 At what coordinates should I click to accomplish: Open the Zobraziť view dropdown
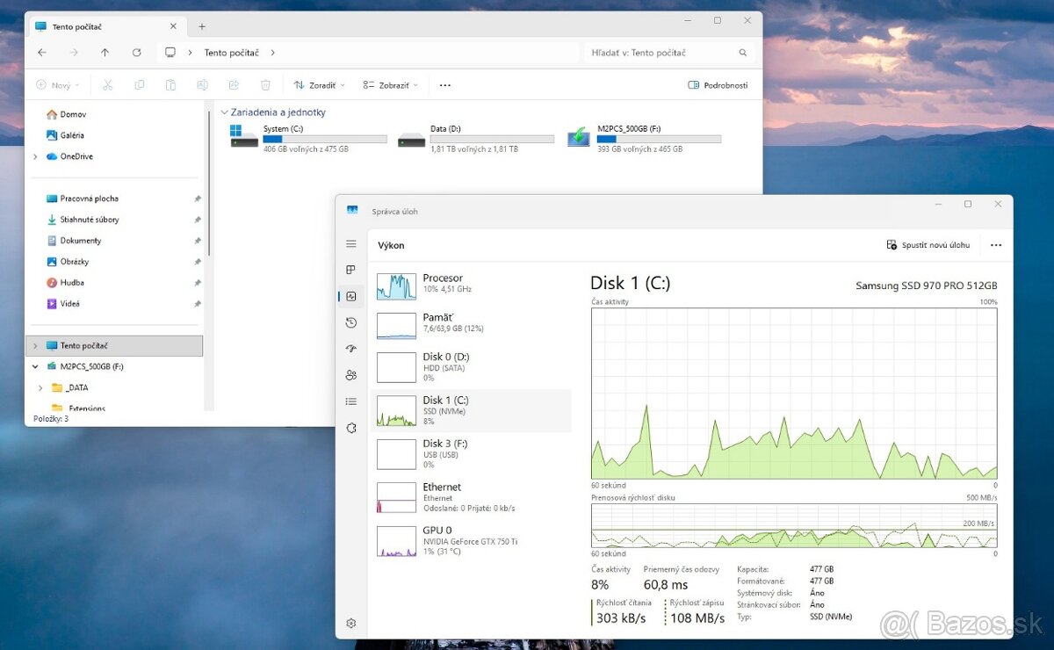[x=391, y=85]
